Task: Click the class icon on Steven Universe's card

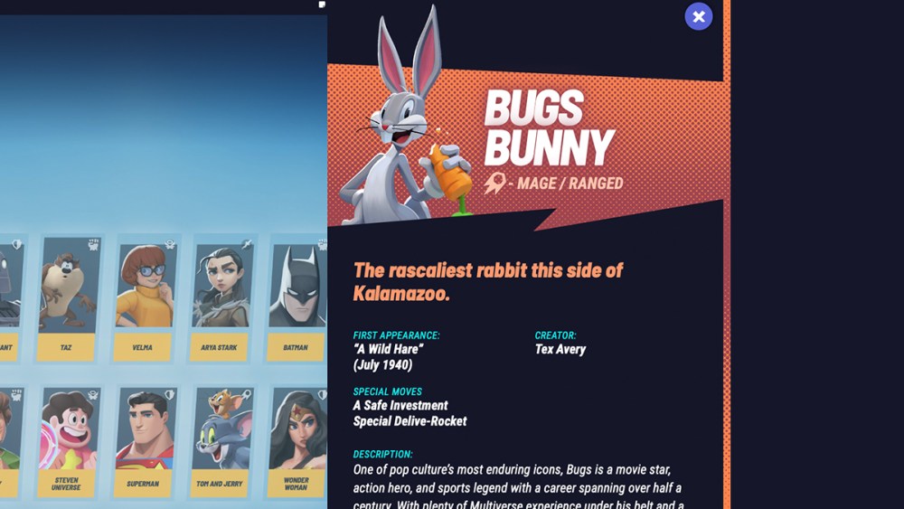Action: pyautogui.click(x=93, y=395)
